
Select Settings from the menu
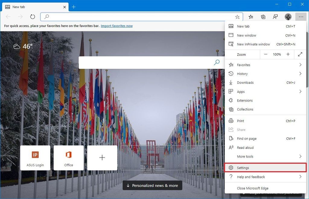click(243, 168)
